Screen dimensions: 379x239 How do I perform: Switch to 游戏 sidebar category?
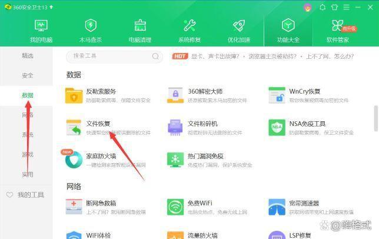(x=27, y=154)
